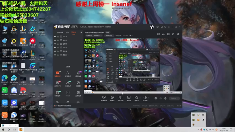Hide the 文本 2 source
This screenshot has height=132, width=235.
click(x=55, y=40)
